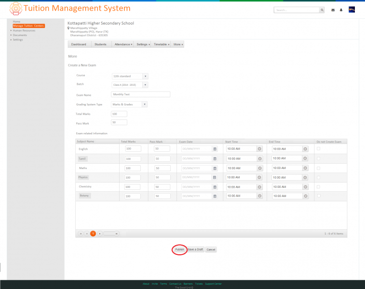The image size is (365, 289).
Task: Open clock picker for English start time
Action: pos(259,149)
